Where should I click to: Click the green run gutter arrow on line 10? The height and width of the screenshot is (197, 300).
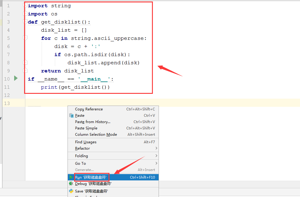tap(16, 78)
